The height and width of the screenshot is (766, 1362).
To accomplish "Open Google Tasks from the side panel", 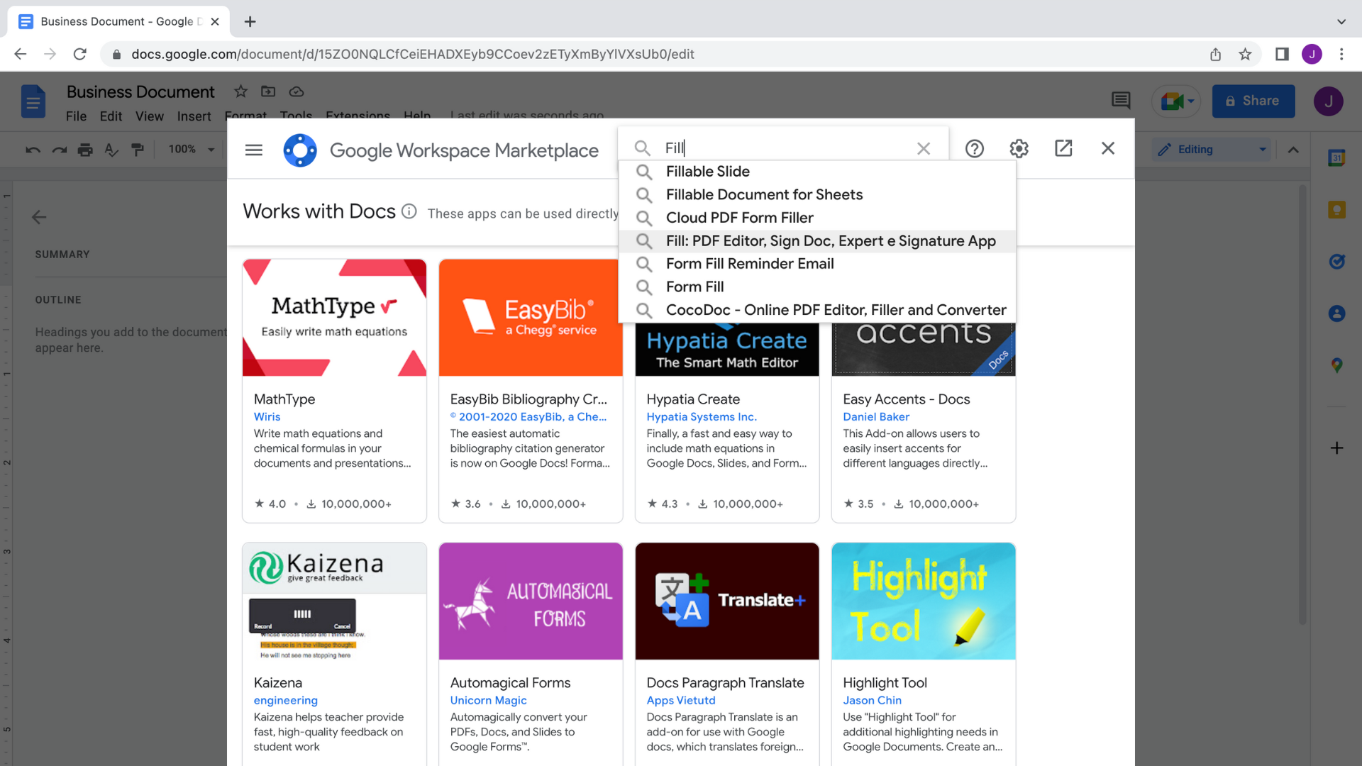I will (x=1338, y=261).
